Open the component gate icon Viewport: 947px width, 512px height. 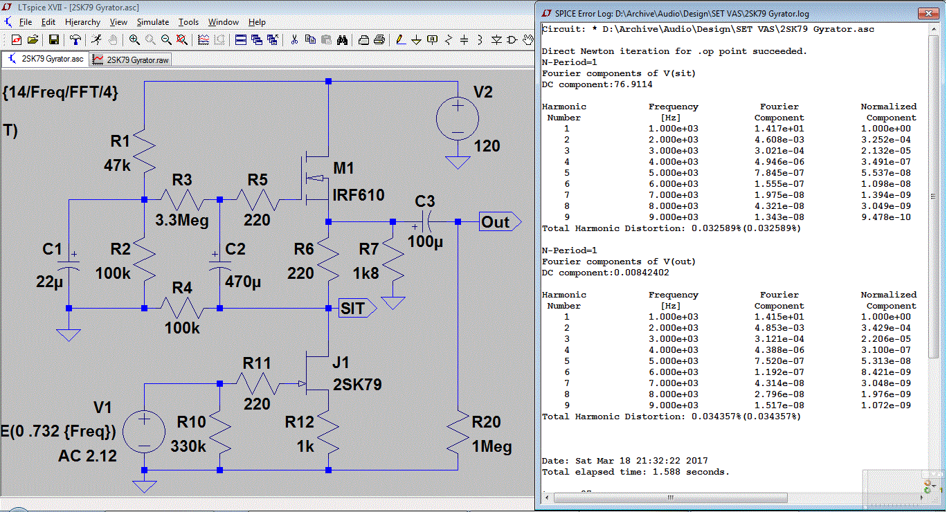click(x=512, y=40)
